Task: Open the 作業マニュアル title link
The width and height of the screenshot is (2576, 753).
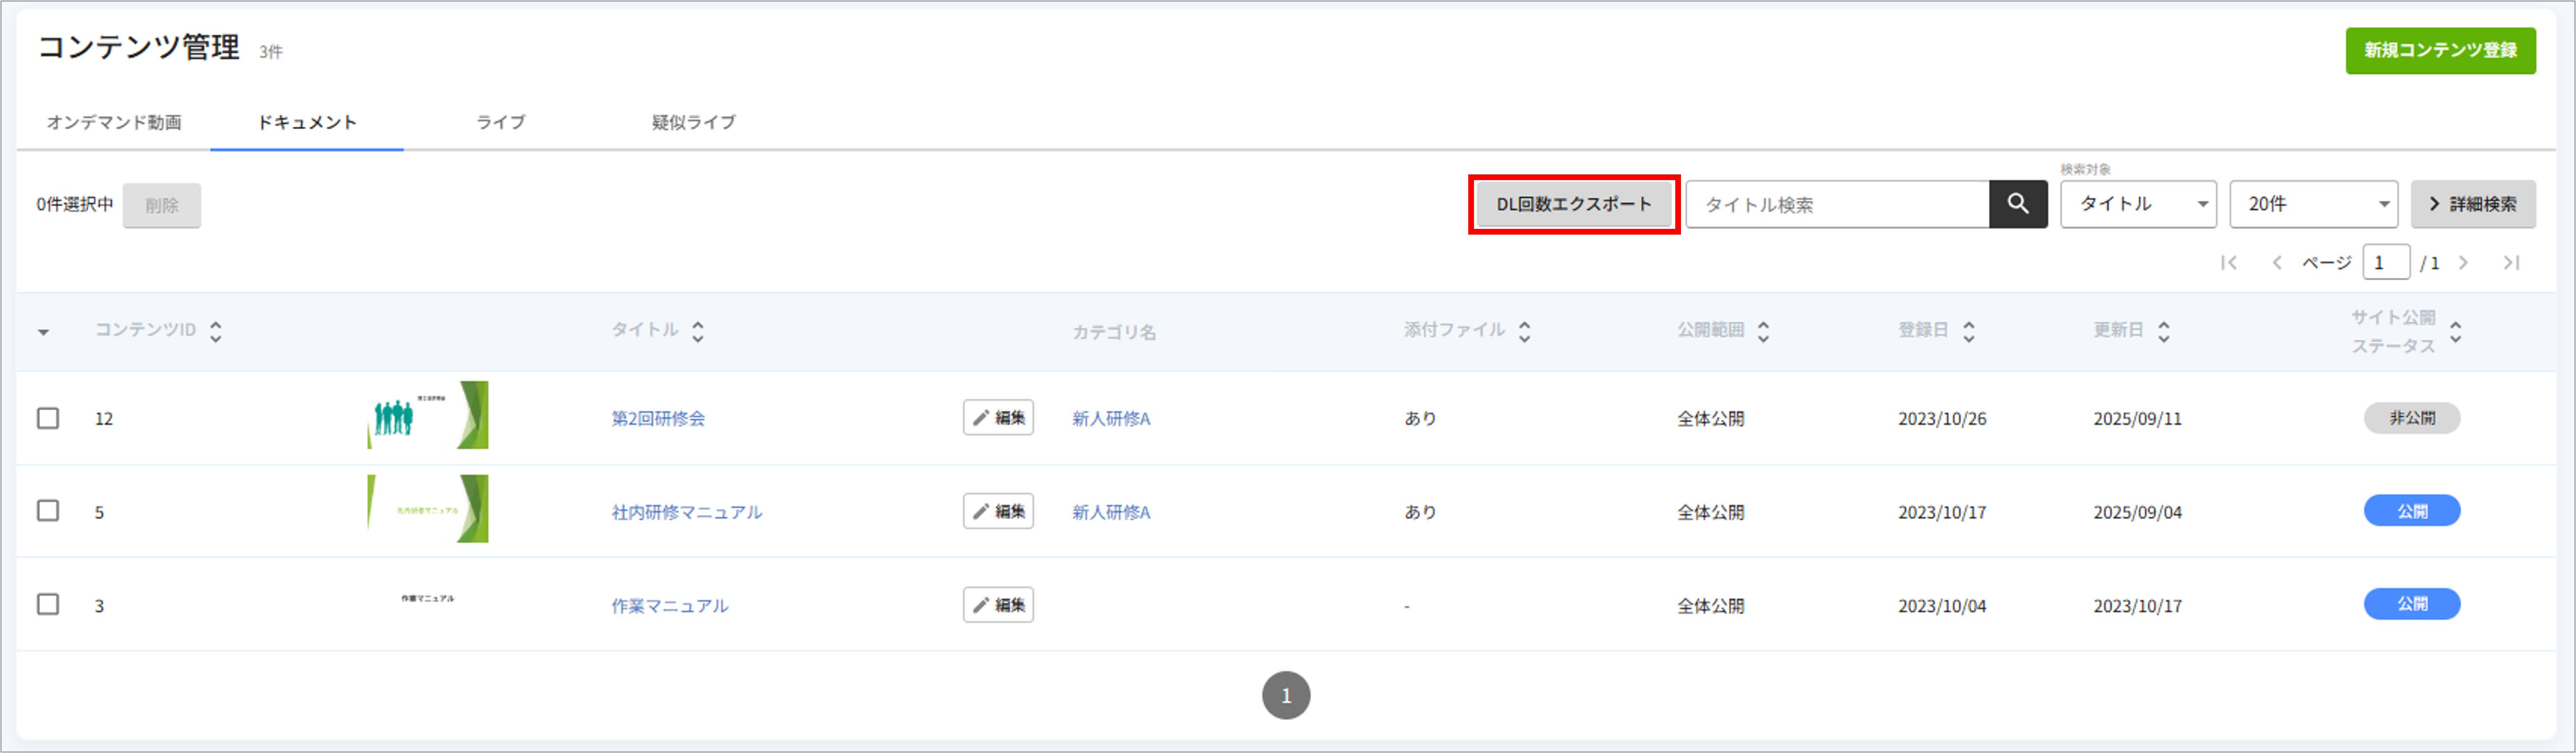Action: click(x=670, y=606)
